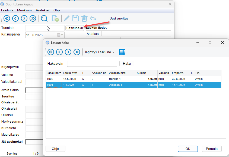The height and width of the screenshot is (157, 229).
Task: Click the Asiakas field in Laskun tiedot
Action: coord(136,34)
